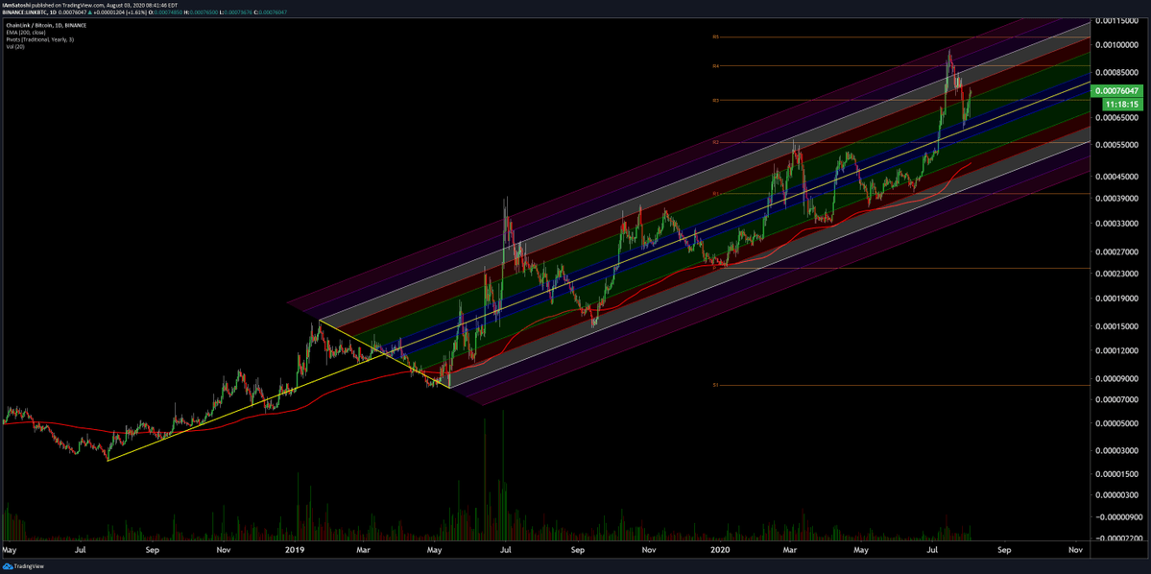The height and width of the screenshot is (574, 1151).
Task: Click the 2019 label on time axis
Action: [294, 552]
